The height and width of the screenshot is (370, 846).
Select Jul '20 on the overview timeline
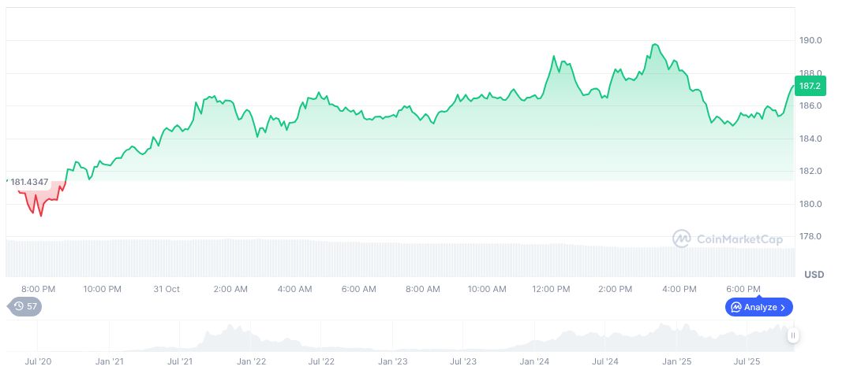click(x=38, y=361)
